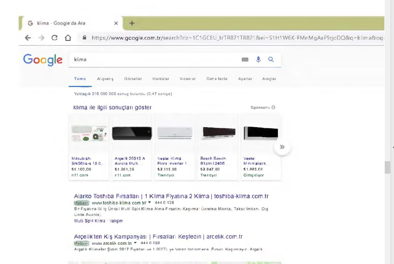Expand arcelik.com.tr ad URL arrow
The image size is (394, 264).
coord(135,243)
